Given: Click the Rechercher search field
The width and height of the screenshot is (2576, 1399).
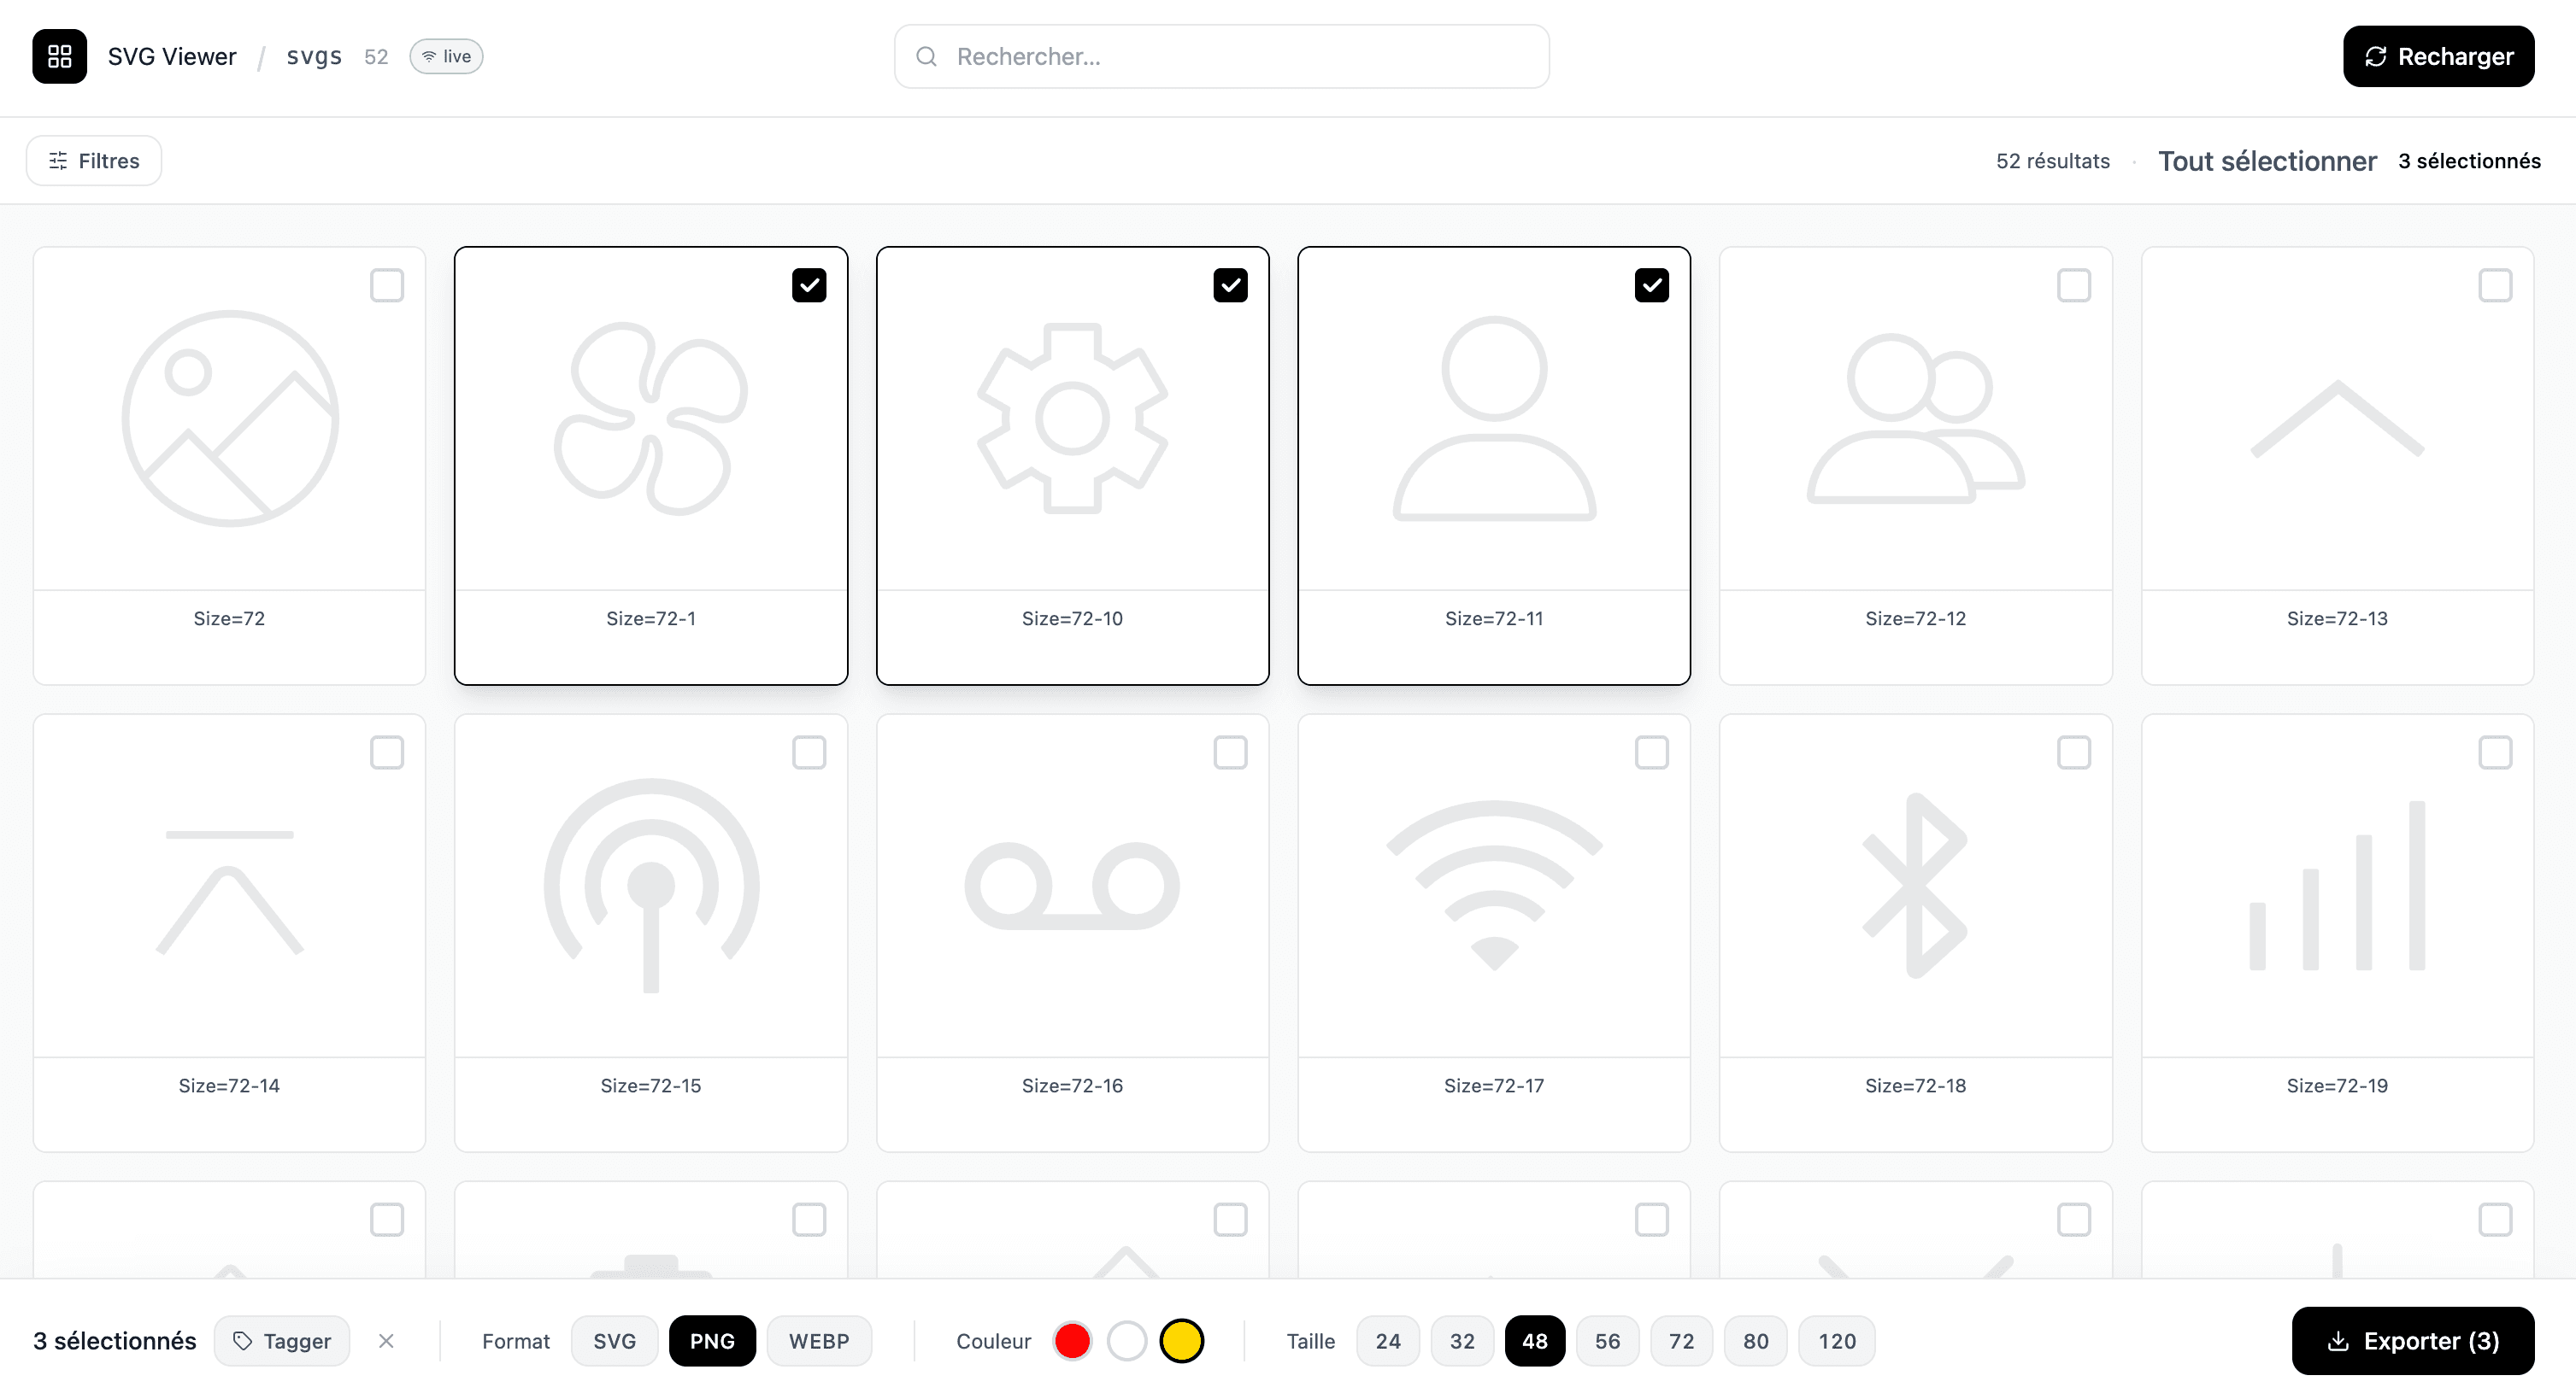Looking at the screenshot, I should point(1222,56).
